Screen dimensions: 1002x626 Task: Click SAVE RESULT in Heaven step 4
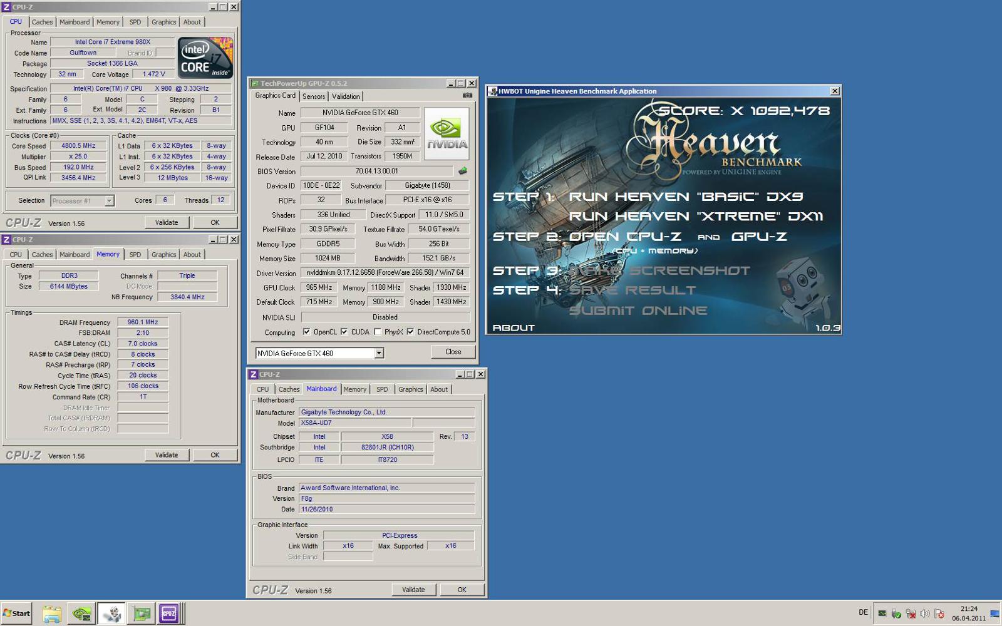[633, 290]
